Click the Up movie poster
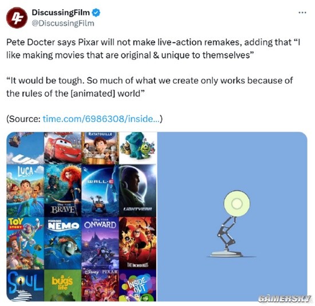 click(25, 148)
